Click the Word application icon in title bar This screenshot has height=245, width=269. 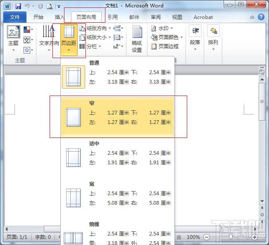[x=7, y=6]
